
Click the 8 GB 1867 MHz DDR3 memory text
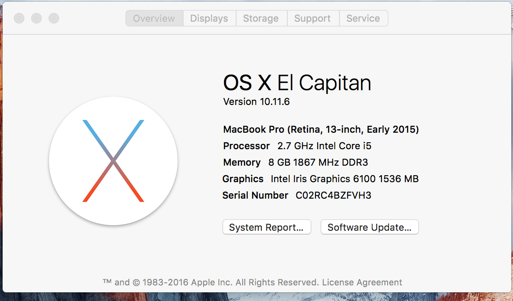click(318, 163)
